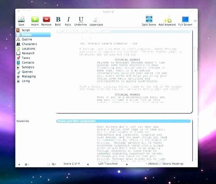Toggle Bold formatting
Image resolution: width=216 pixels, height=184 pixels.
coord(58,21)
